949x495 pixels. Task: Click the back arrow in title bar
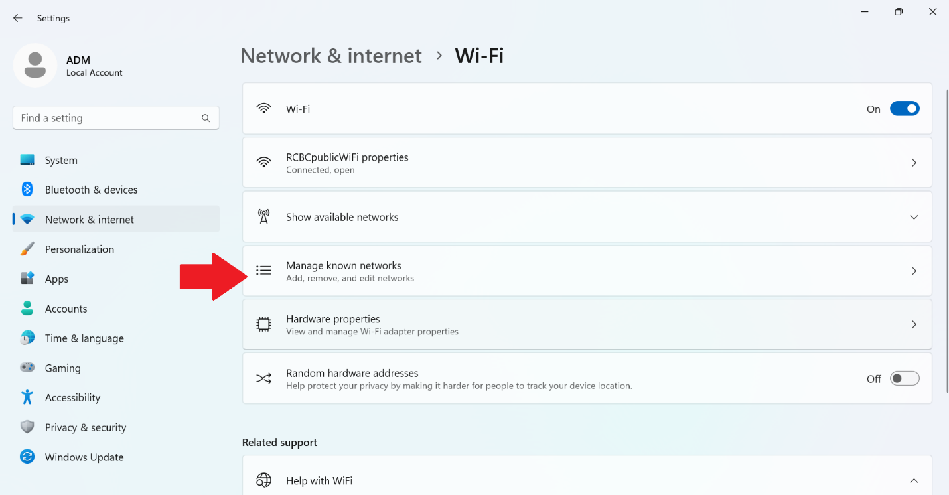(x=18, y=18)
